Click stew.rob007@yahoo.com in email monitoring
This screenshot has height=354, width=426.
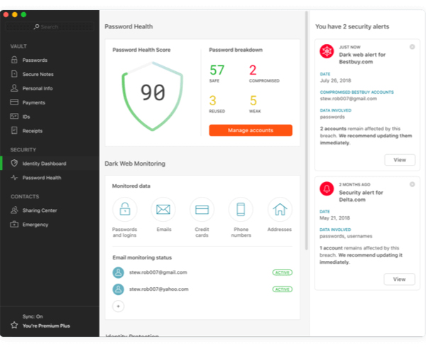click(158, 289)
